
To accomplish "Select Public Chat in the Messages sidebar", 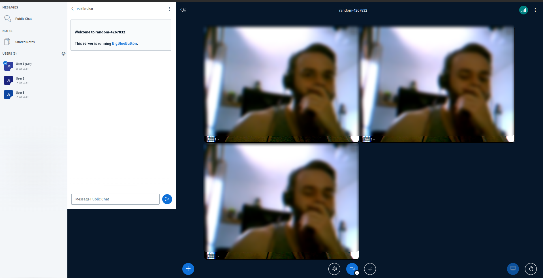I will click(x=23, y=18).
